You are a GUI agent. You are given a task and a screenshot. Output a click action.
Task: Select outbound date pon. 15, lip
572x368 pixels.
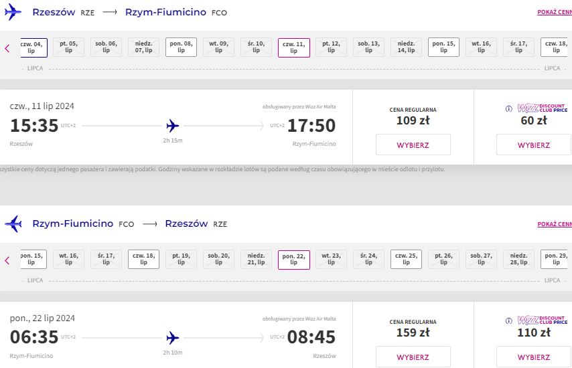[443, 47]
